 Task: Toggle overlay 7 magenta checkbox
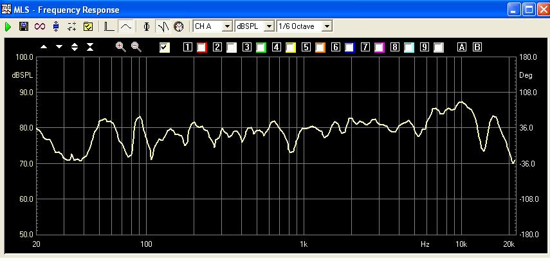point(379,47)
